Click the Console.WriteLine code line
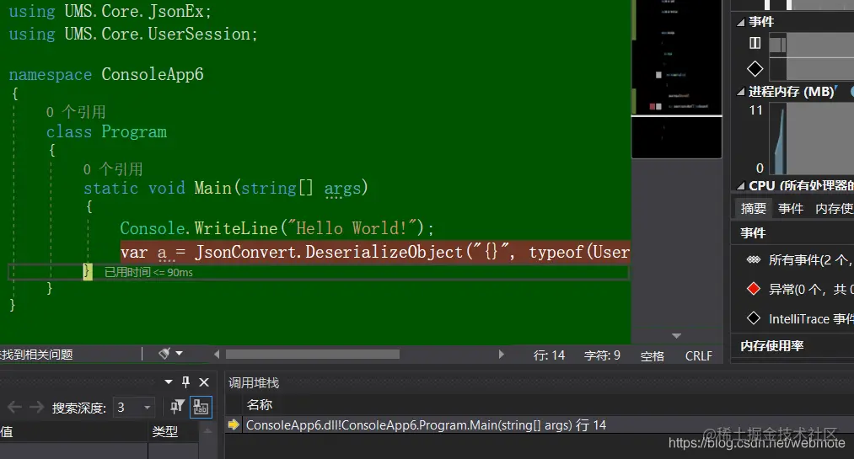Viewport: 854px width, 459px height. (x=277, y=228)
